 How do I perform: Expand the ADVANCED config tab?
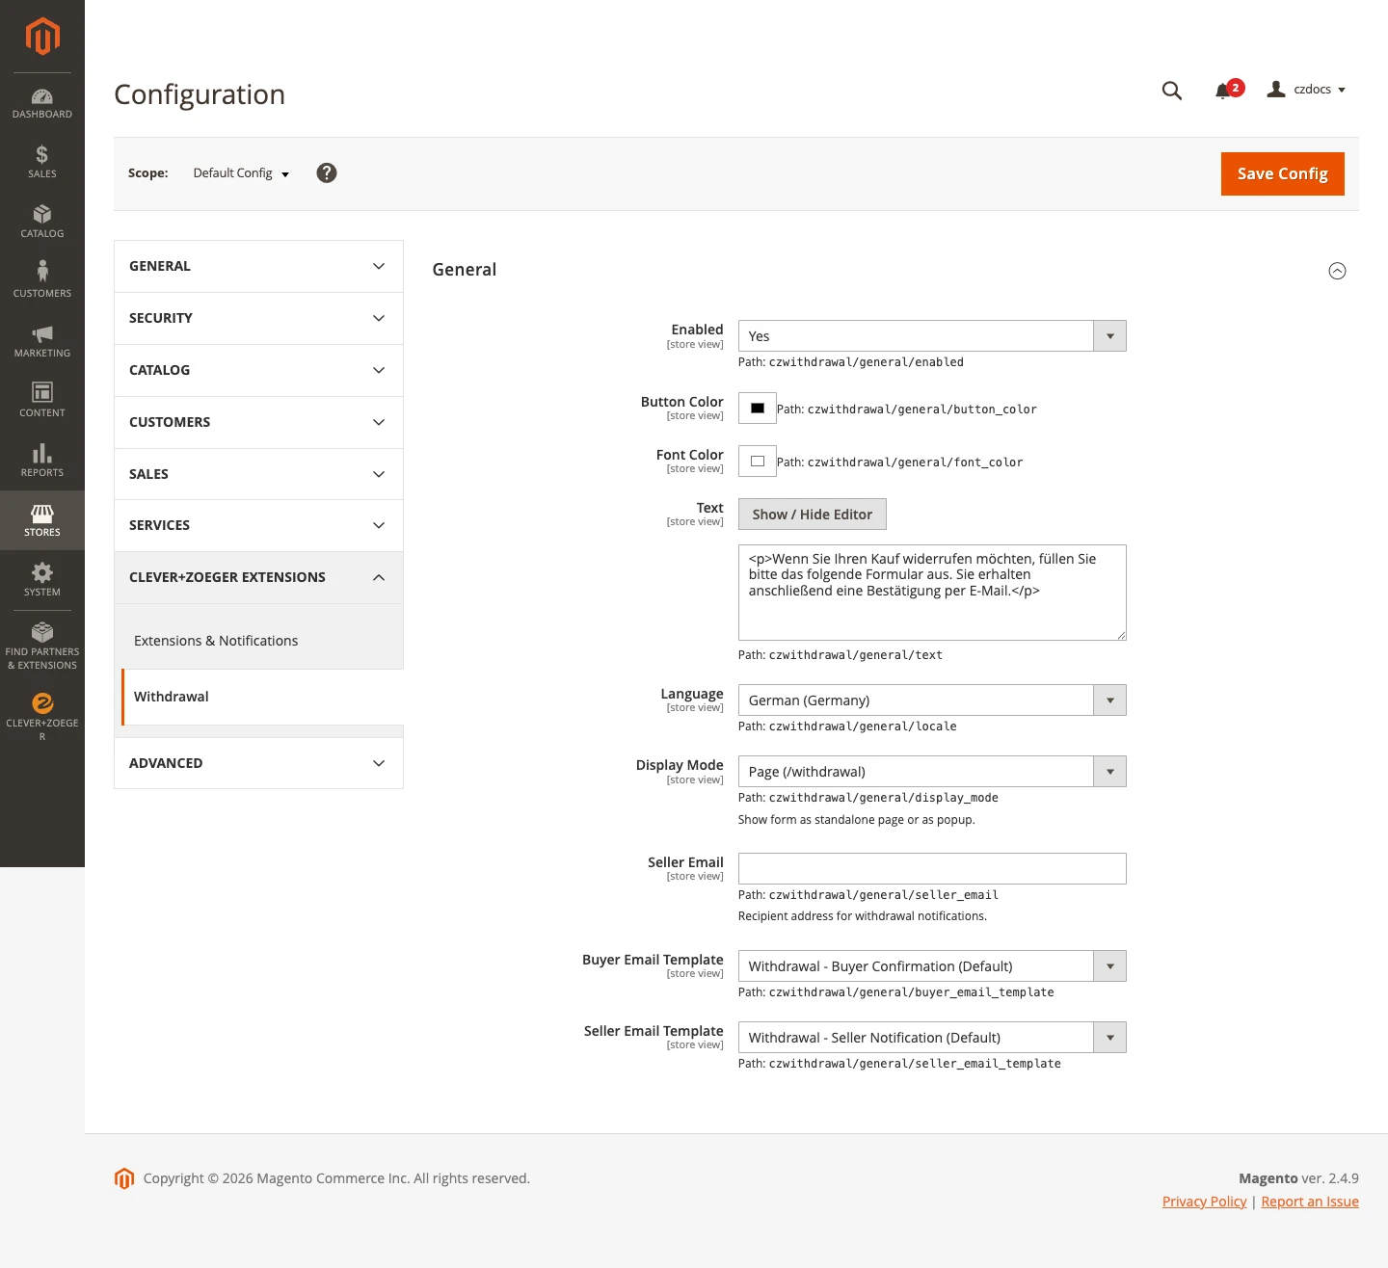pos(258,763)
